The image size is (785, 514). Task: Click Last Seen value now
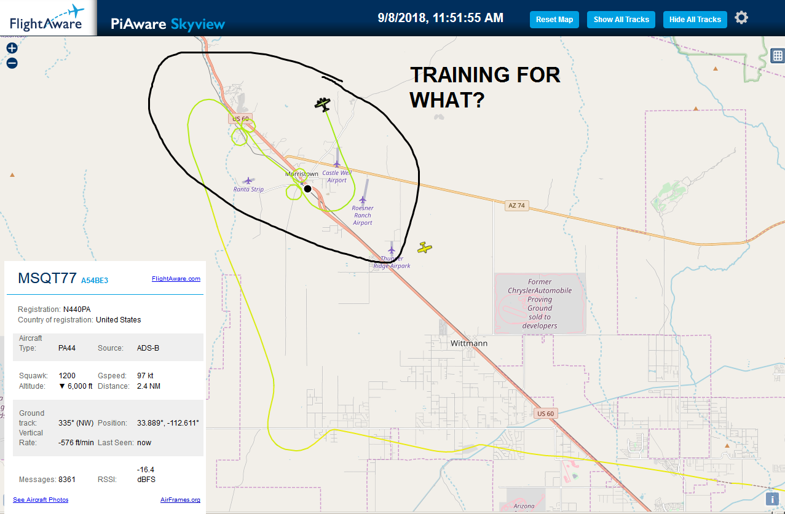[x=144, y=443]
